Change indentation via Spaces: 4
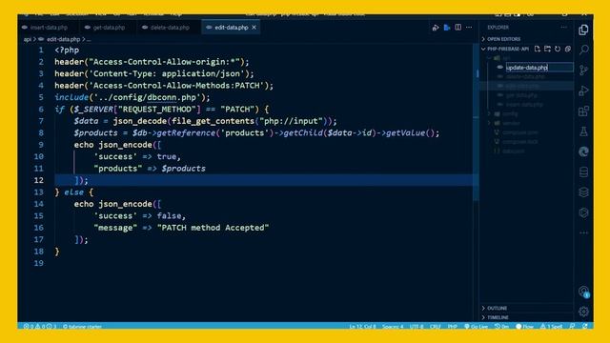 [x=393, y=326]
